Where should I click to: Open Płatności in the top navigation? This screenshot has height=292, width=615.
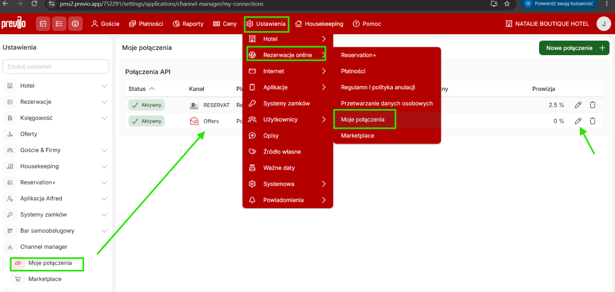coord(146,24)
